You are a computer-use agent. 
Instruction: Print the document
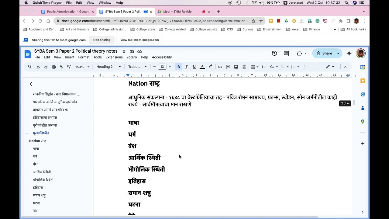click(x=54, y=67)
